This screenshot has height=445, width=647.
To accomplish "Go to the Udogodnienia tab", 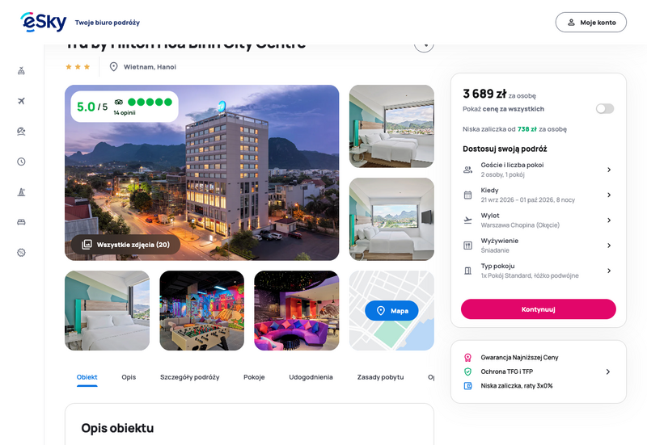I will click(x=311, y=377).
